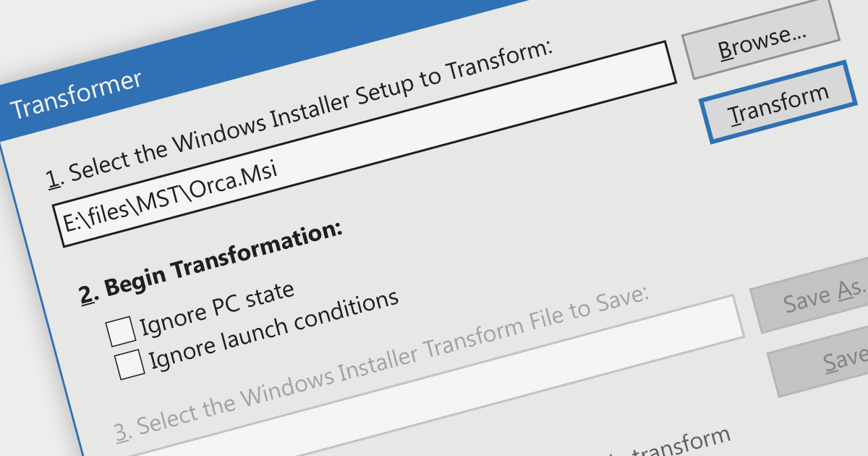Click the "Ignore launch conditions" label text
This screenshot has height=456, width=868.
click(x=273, y=329)
